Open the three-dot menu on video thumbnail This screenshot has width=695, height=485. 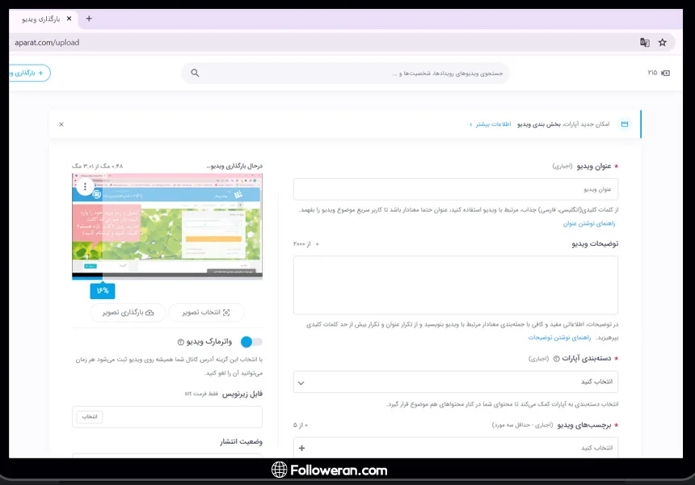click(x=85, y=187)
